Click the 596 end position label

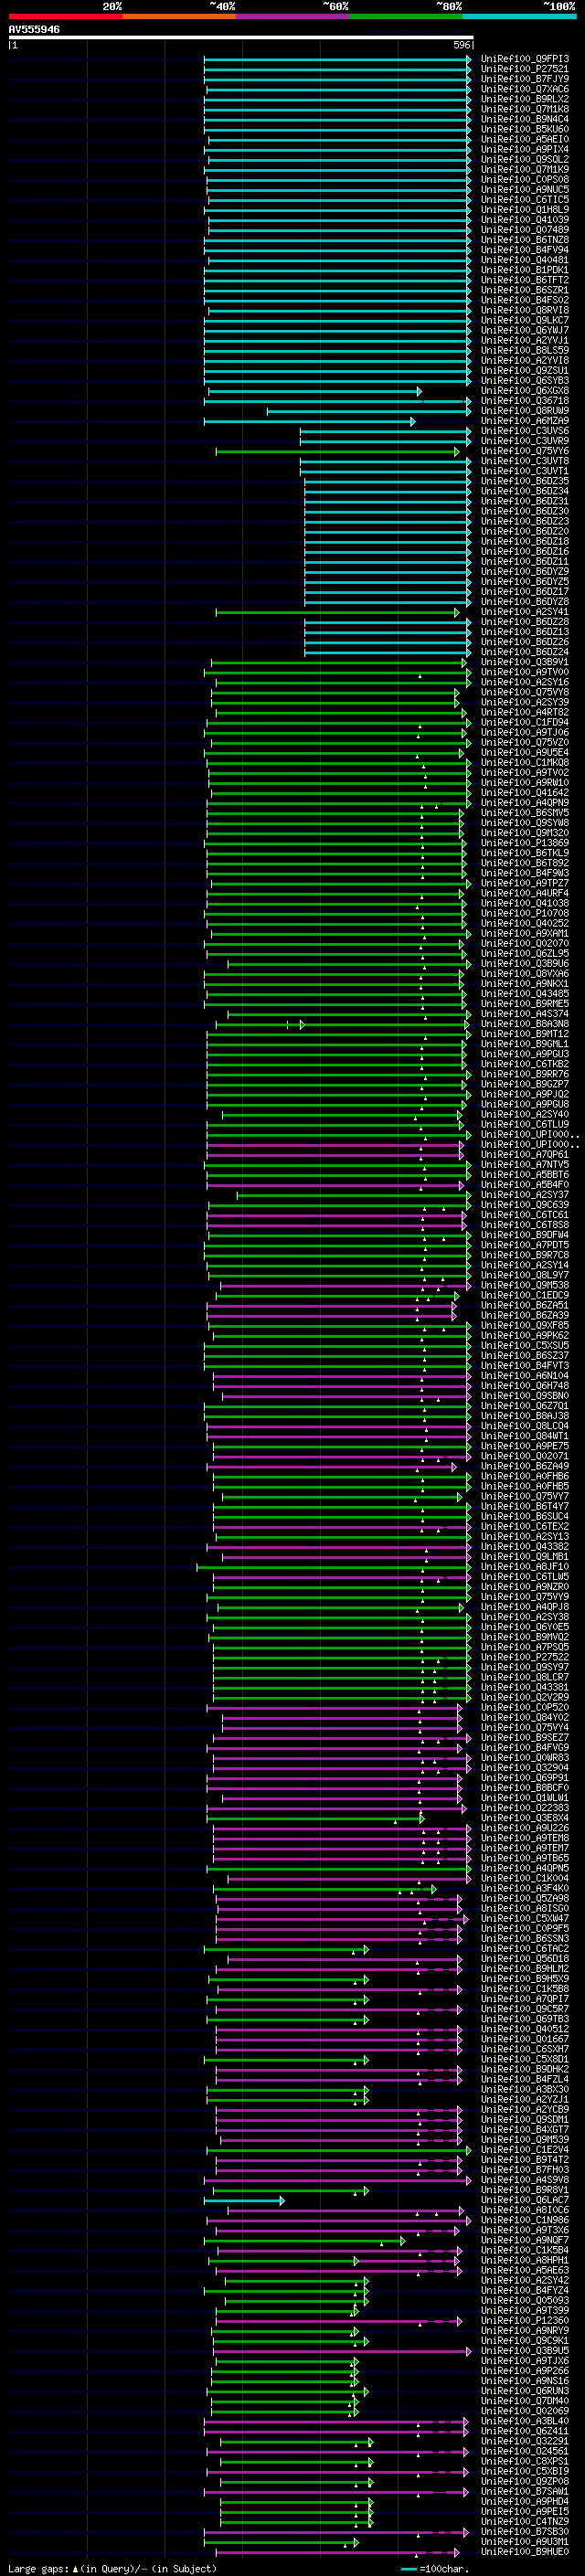461,45
